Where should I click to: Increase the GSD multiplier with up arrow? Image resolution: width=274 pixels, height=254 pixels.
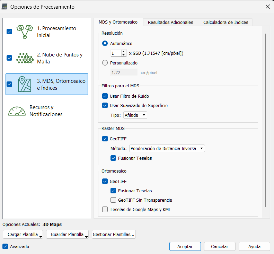pos(124,52)
